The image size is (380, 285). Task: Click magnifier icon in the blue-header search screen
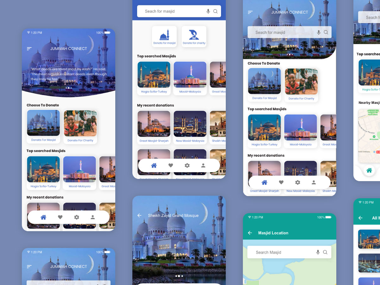[215, 11]
